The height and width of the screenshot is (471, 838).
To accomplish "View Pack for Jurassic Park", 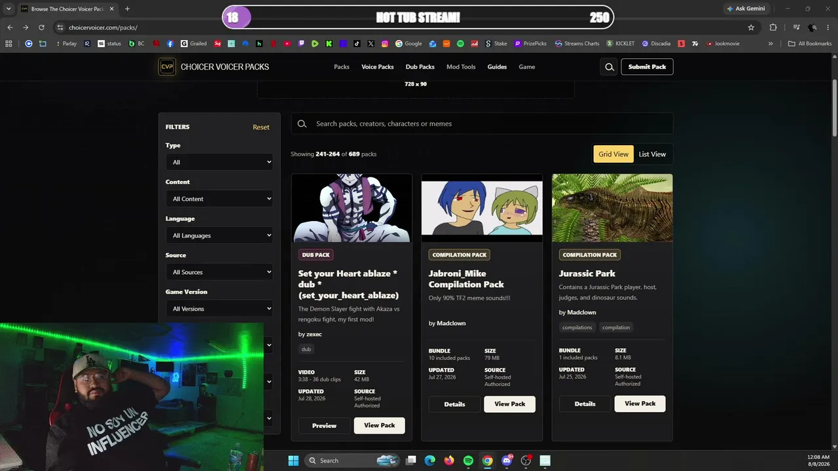I will click(x=640, y=404).
